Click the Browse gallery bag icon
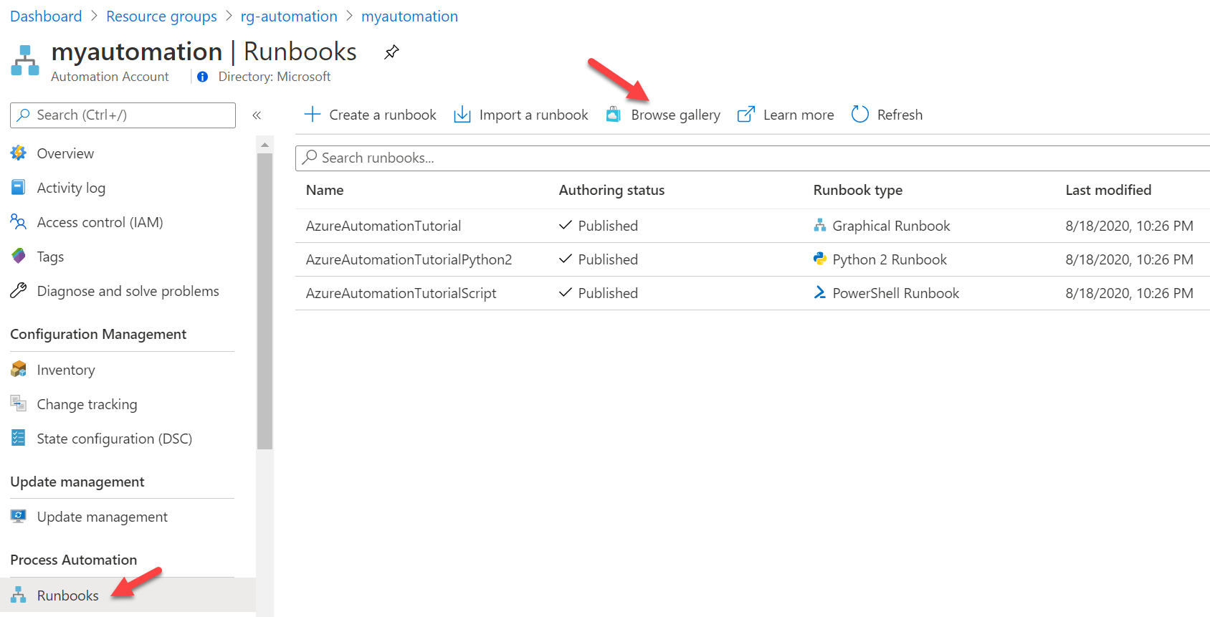 614,115
